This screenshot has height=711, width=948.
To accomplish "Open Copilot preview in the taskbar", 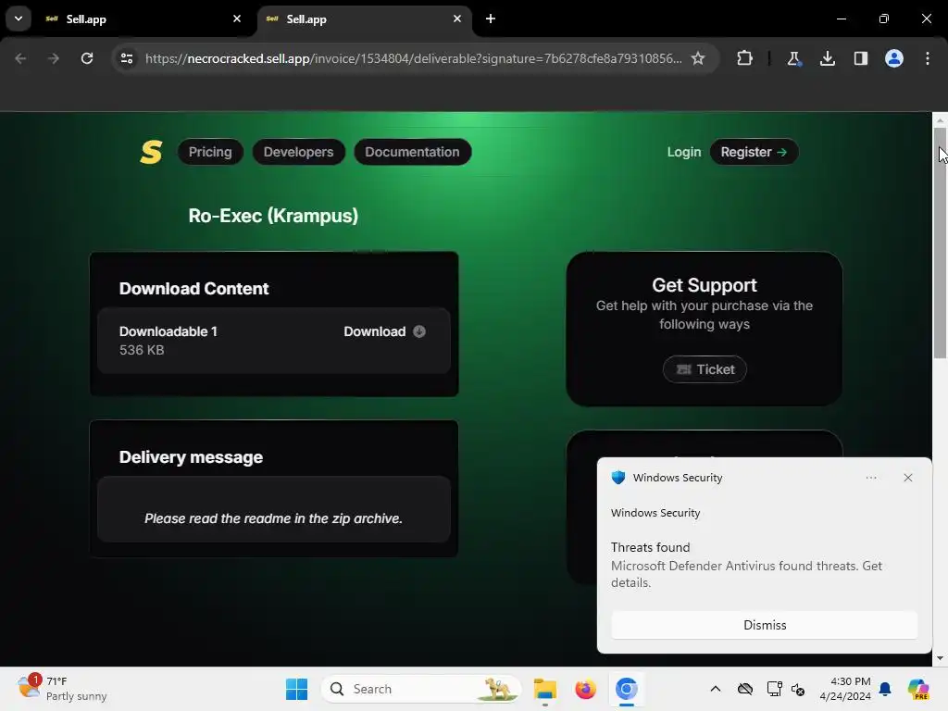I will (x=917, y=689).
